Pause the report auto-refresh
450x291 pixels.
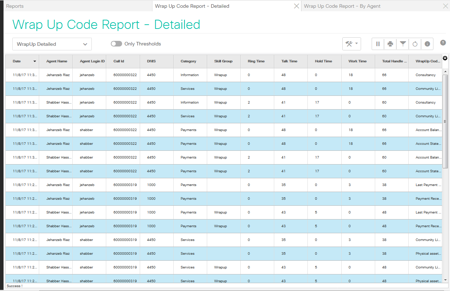click(378, 44)
